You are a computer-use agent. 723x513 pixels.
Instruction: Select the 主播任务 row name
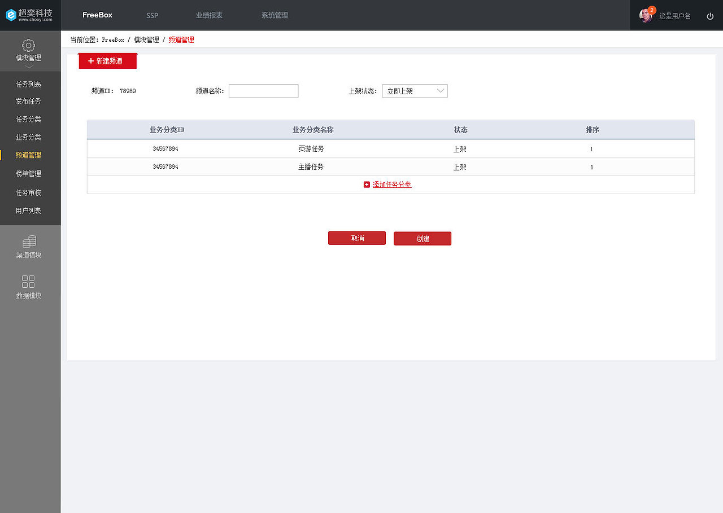point(311,167)
